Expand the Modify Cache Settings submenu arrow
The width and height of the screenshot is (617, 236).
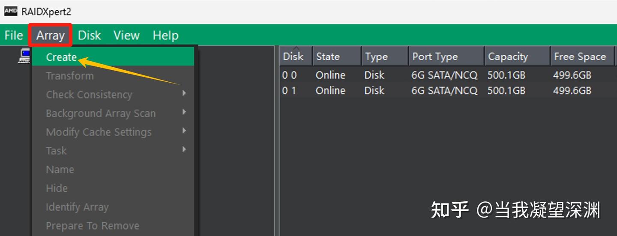point(184,131)
